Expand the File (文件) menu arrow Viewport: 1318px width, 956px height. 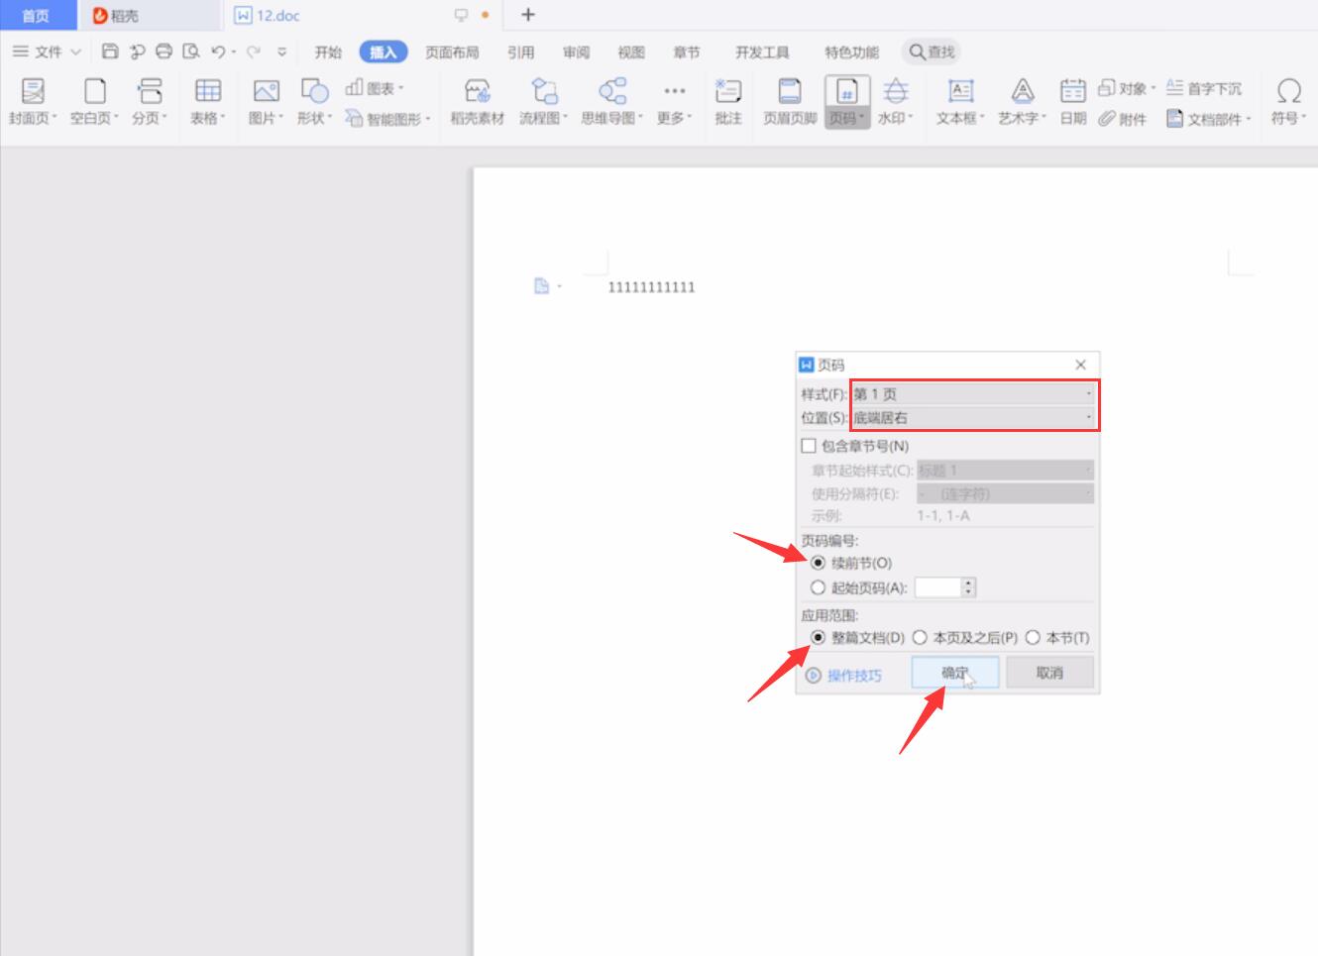(75, 52)
